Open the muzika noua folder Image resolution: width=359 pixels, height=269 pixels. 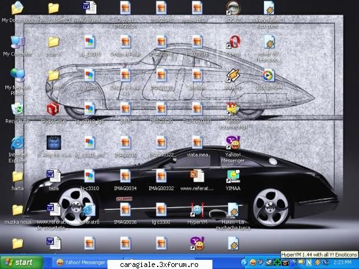(18, 210)
